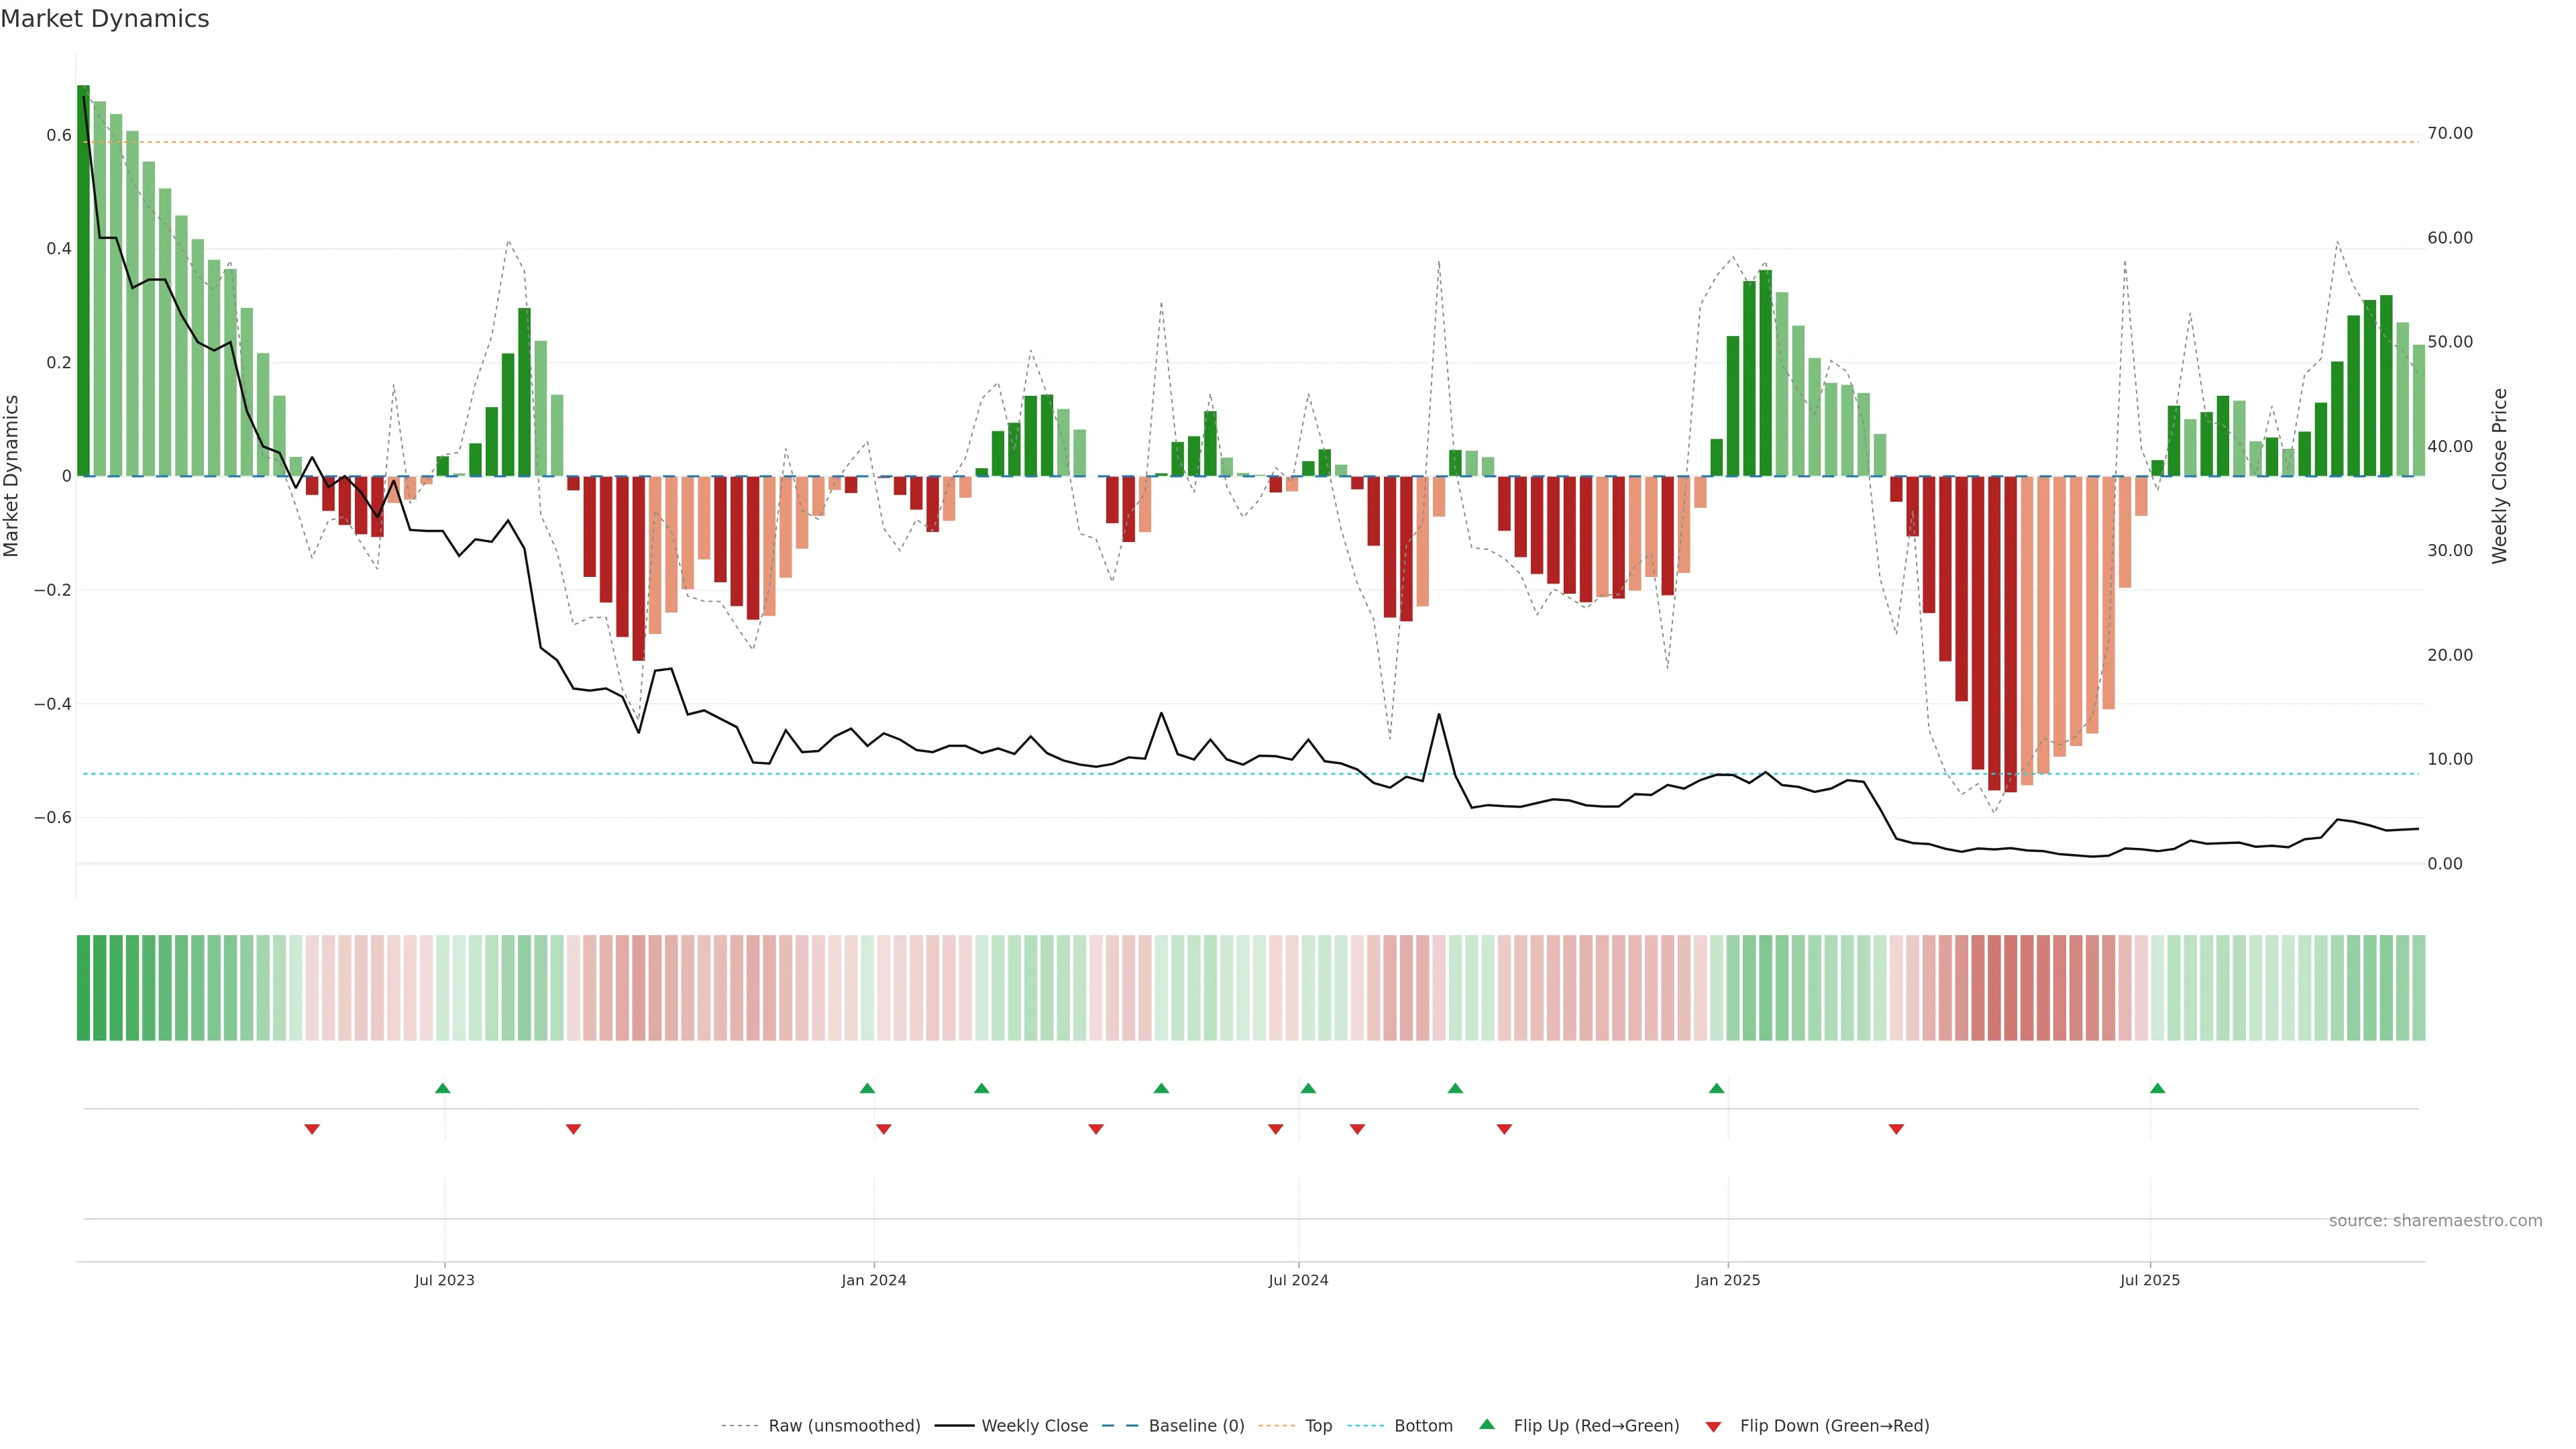Click the last green flip-up triangle near Jul 2025
This screenshot has height=1449, width=2576.
point(2157,1088)
